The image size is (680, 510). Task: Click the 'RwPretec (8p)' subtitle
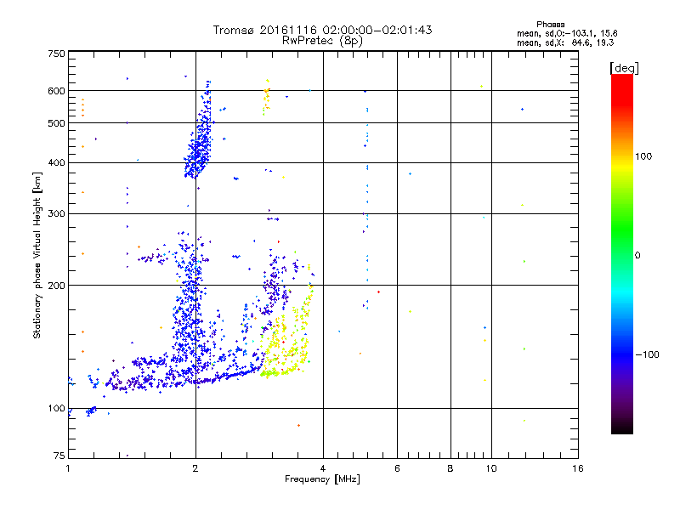click(322, 41)
